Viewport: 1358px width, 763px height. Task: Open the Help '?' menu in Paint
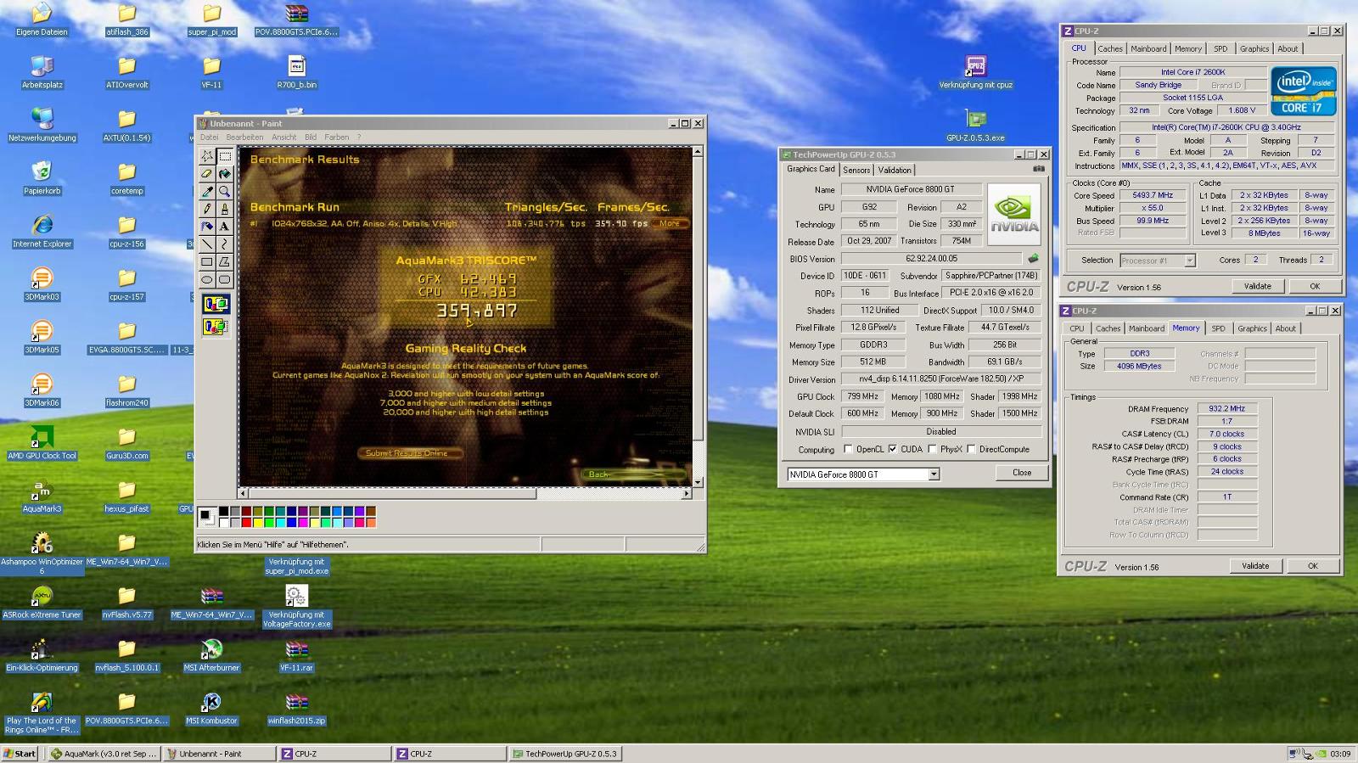[x=359, y=137]
